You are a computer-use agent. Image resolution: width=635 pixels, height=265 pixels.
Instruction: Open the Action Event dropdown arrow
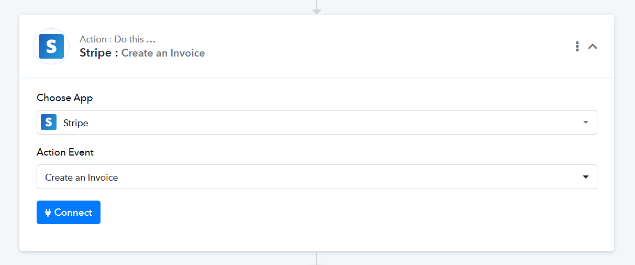pyautogui.click(x=586, y=177)
